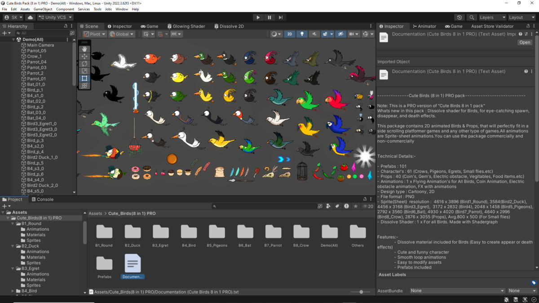Screen dimensions: 539x303
Task: Select the Hand tool in Scene view
Action: click(x=84, y=49)
